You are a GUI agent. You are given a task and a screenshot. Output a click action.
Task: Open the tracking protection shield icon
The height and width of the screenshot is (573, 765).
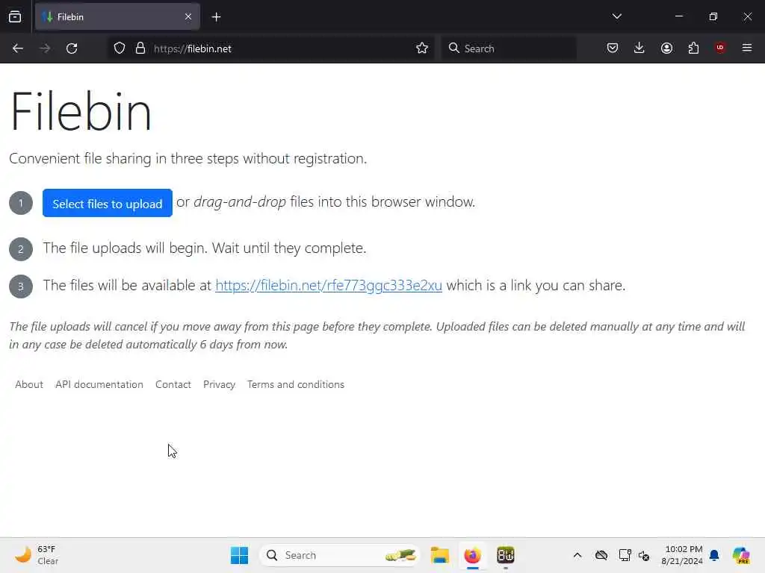120,48
